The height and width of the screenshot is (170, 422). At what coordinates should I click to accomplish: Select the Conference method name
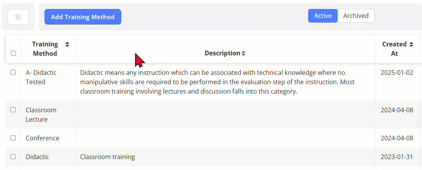43,138
